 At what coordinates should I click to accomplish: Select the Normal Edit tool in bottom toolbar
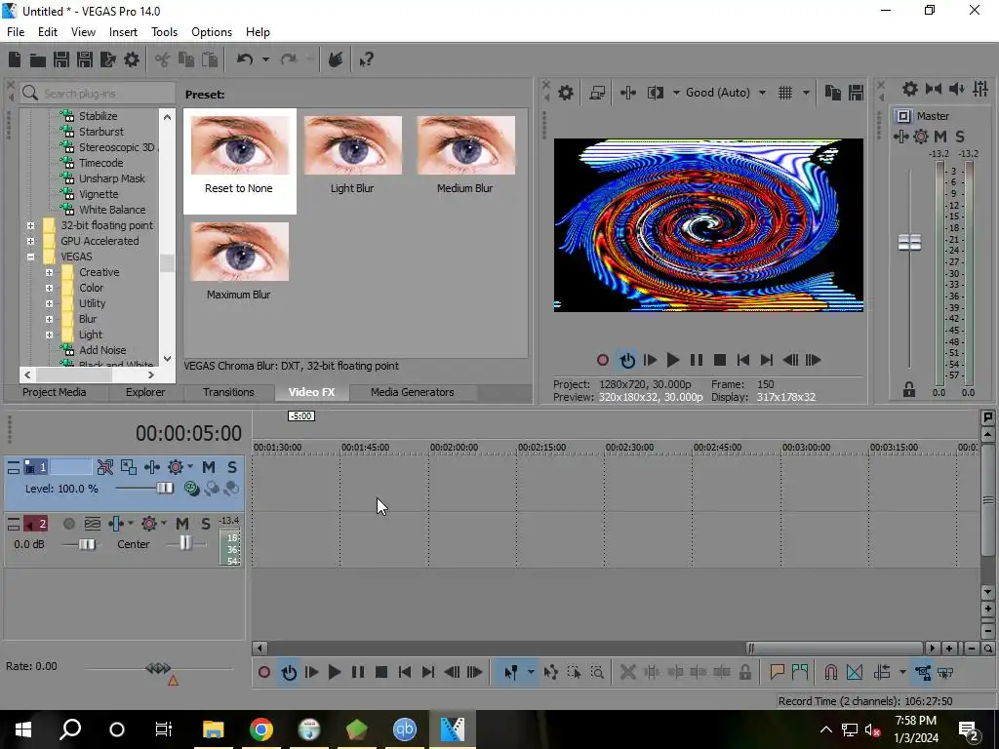click(511, 672)
